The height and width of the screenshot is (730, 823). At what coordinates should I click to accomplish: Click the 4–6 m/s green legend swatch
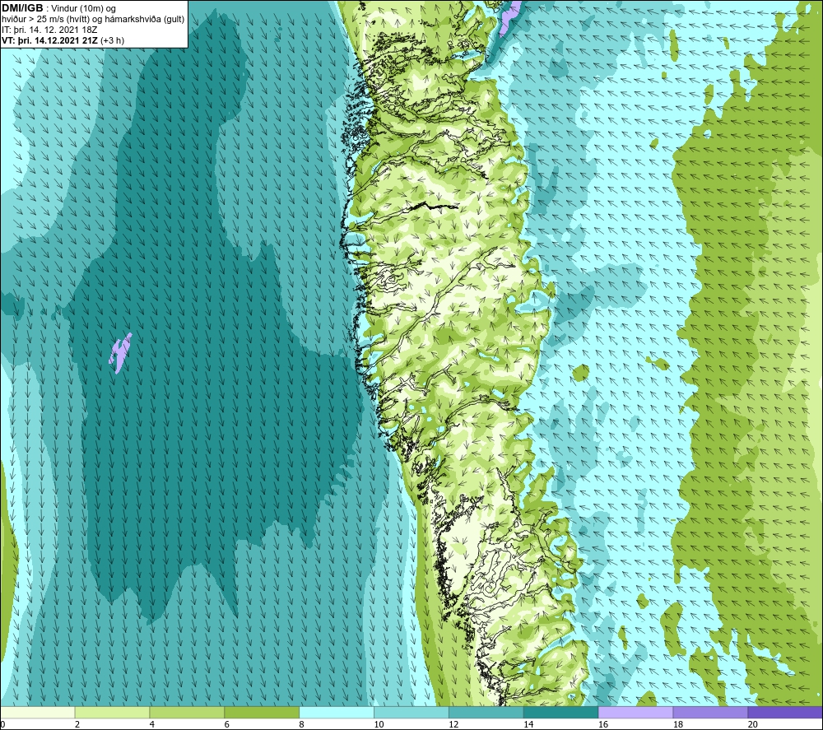coord(187,712)
